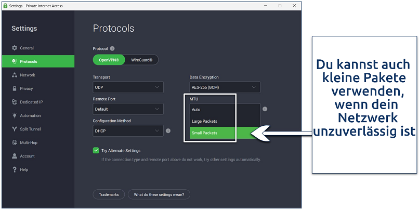Click the Protocols plug icon in sidebar
Viewport: 419px width, 210px height.
[x=15, y=61]
